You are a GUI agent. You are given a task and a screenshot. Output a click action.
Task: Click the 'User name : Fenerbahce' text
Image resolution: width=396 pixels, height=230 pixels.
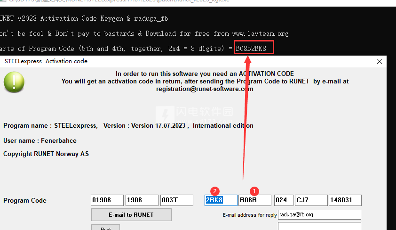click(40, 140)
